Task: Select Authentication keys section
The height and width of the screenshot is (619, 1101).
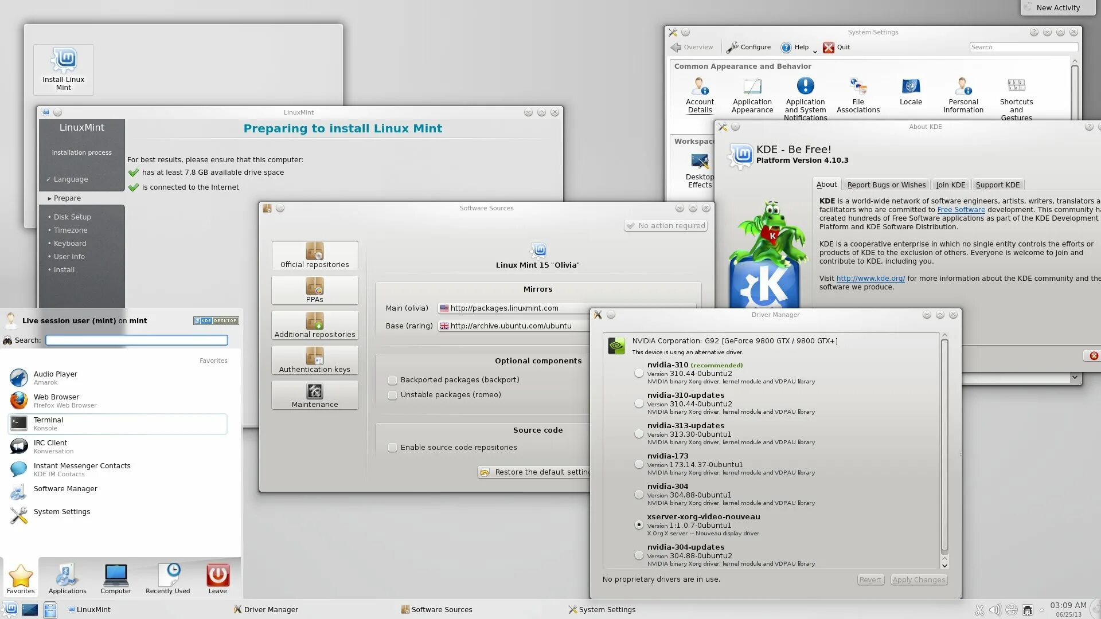Action: [315, 361]
